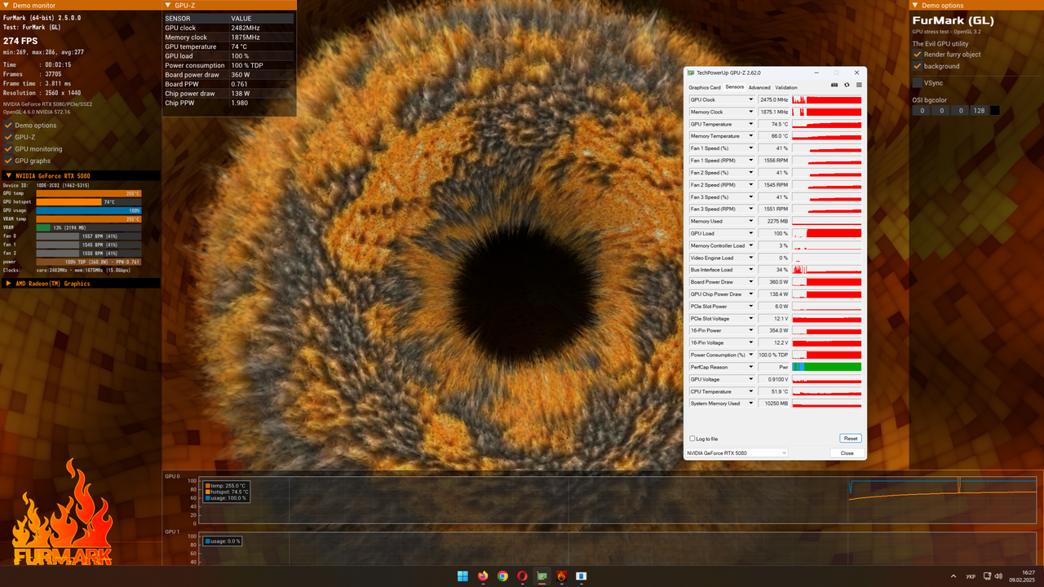Open the GPU Clock sensor dropdown
This screenshot has width=1044, height=587.
(x=751, y=100)
